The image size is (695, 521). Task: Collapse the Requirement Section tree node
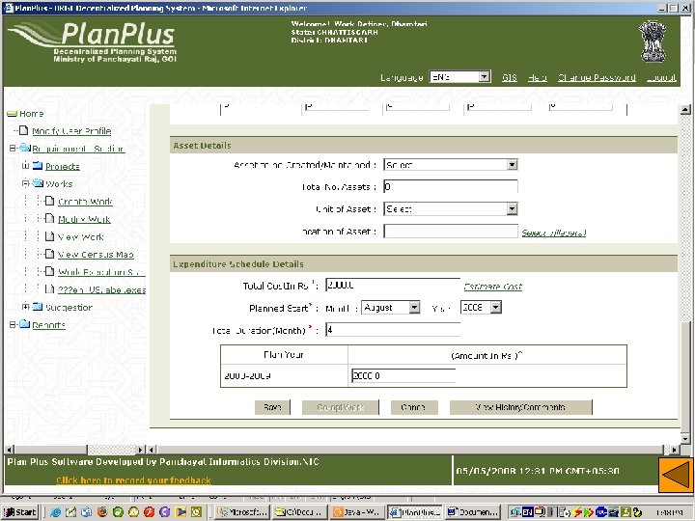[x=13, y=148]
